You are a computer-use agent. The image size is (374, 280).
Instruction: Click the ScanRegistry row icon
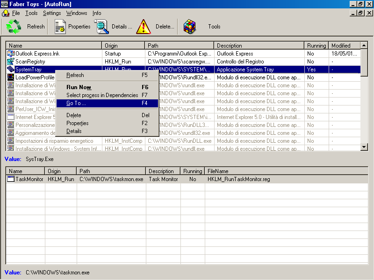coord(11,62)
